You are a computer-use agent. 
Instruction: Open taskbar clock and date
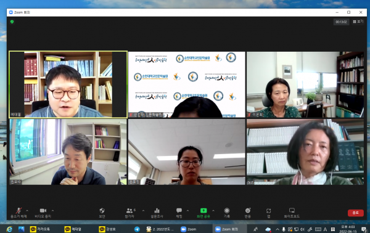coord(348,229)
